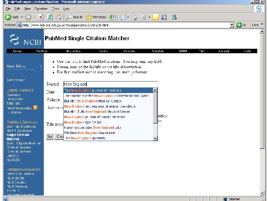Select Western New England law review suggestion
Viewport: 268px width, 201px height.
108,133
